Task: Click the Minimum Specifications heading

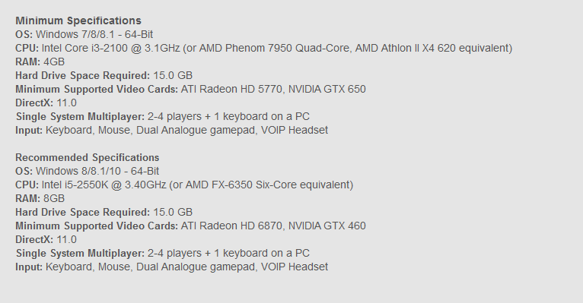Action: (x=78, y=21)
